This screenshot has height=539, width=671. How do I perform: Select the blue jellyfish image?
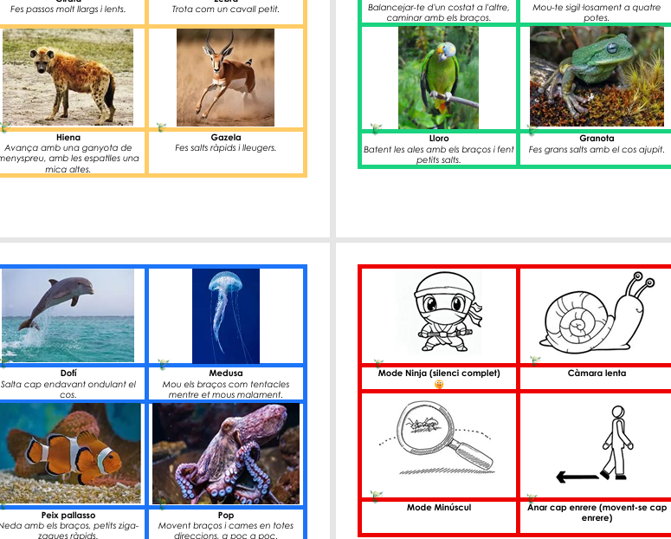coord(225,315)
